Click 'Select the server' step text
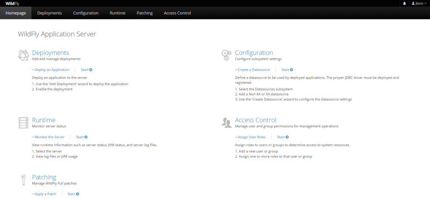This screenshot has width=430, height=199. [x=47, y=151]
